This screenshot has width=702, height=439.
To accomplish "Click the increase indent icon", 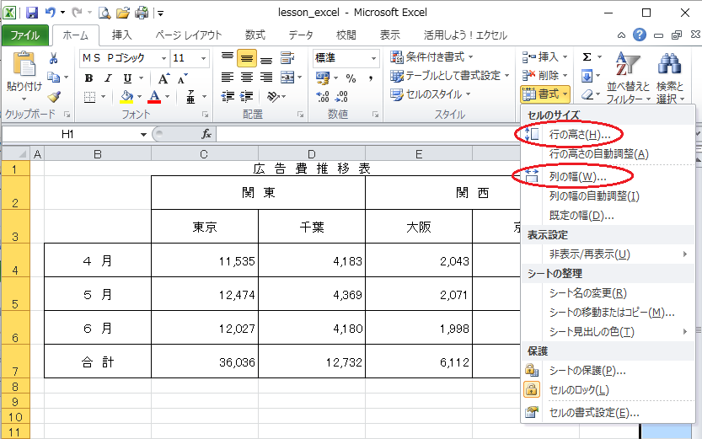I will pyautogui.click(x=246, y=97).
